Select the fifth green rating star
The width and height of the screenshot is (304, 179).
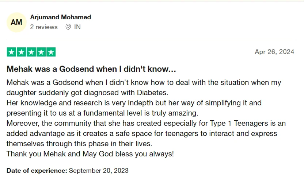point(51,52)
